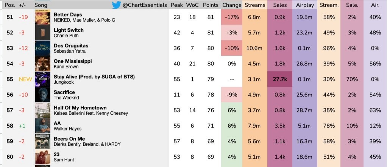
Task: Select the 23 by Sam Hunt title
Action: click(x=57, y=154)
